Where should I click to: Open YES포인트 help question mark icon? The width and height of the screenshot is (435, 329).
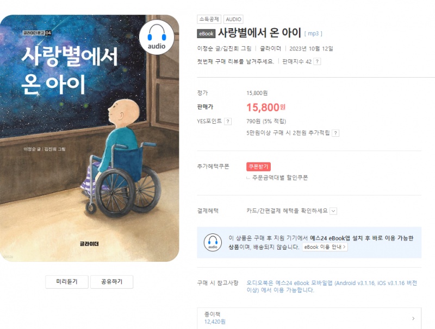(x=228, y=121)
